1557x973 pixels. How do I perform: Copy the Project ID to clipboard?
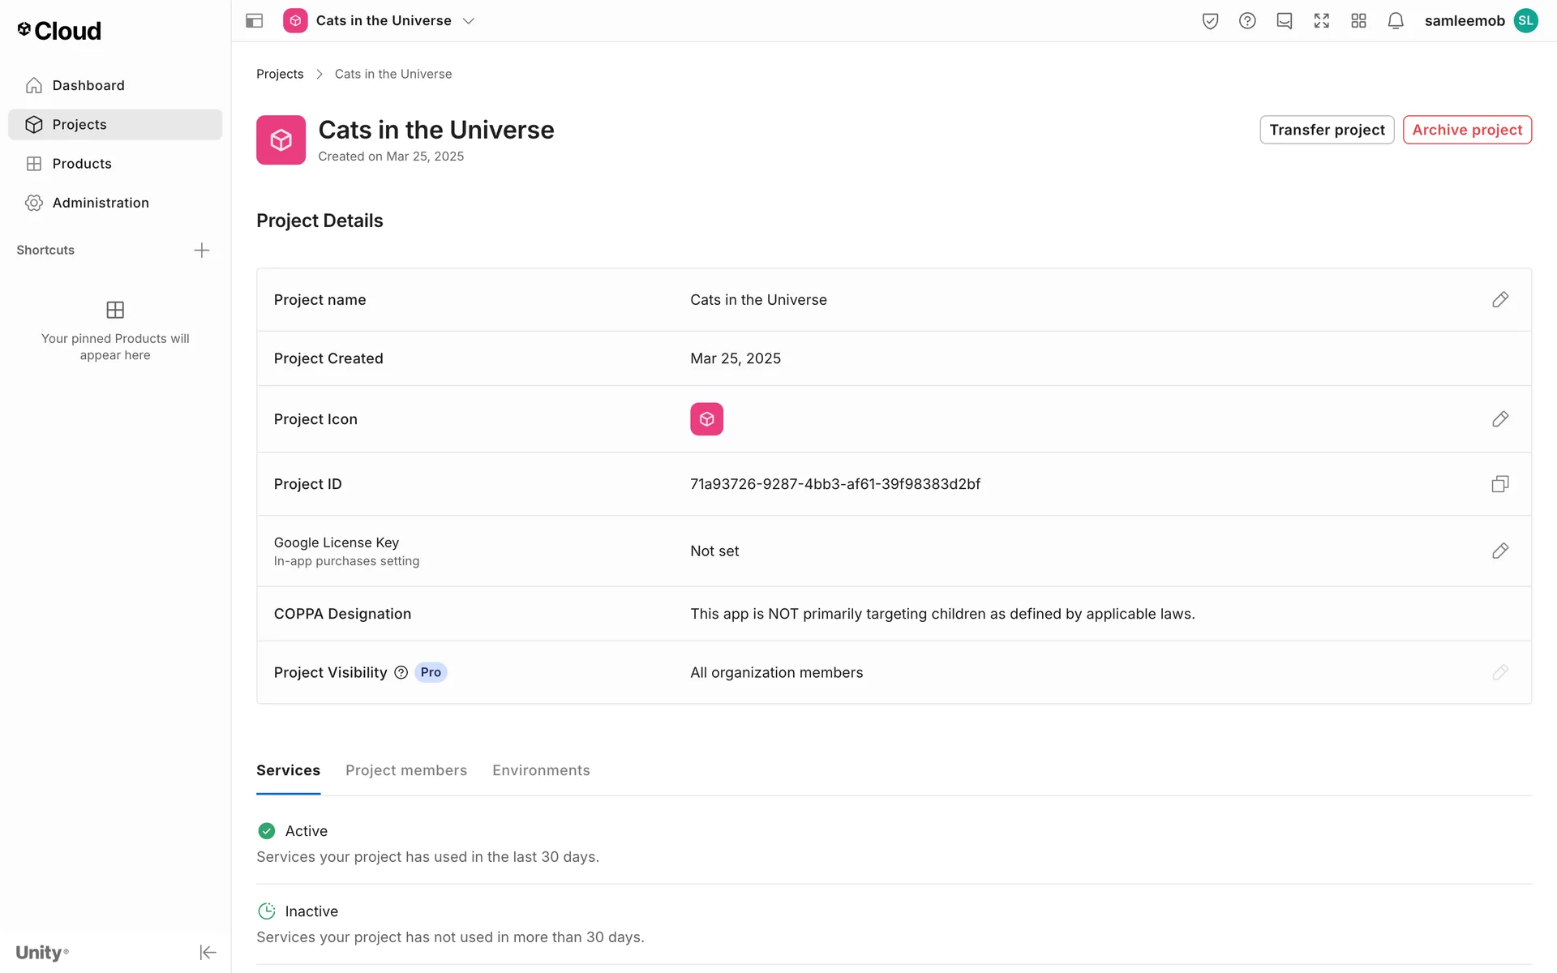(x=1499, y=484)
